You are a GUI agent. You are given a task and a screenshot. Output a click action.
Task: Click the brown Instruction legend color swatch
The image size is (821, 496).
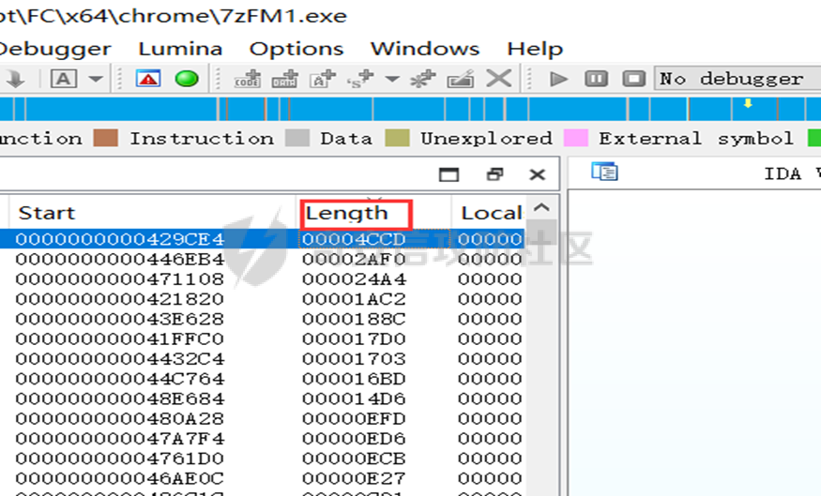(106, 139)
